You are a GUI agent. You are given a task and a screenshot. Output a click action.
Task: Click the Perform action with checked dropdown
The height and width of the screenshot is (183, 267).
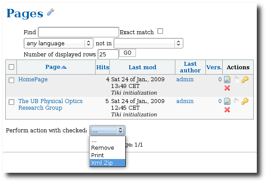[107, 131]
